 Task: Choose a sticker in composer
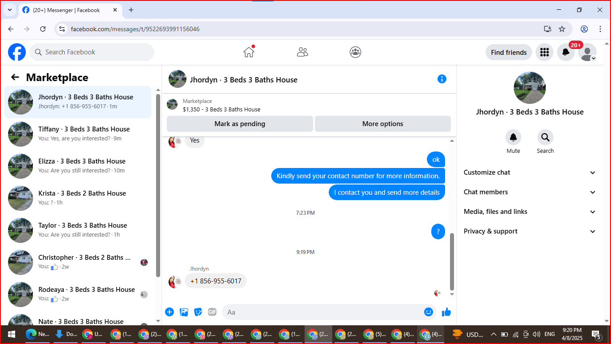pos(198,312)
